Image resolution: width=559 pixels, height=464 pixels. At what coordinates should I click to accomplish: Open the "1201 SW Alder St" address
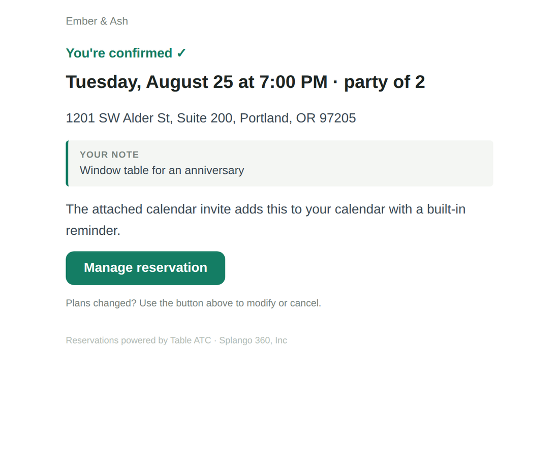tap(118, 118)
